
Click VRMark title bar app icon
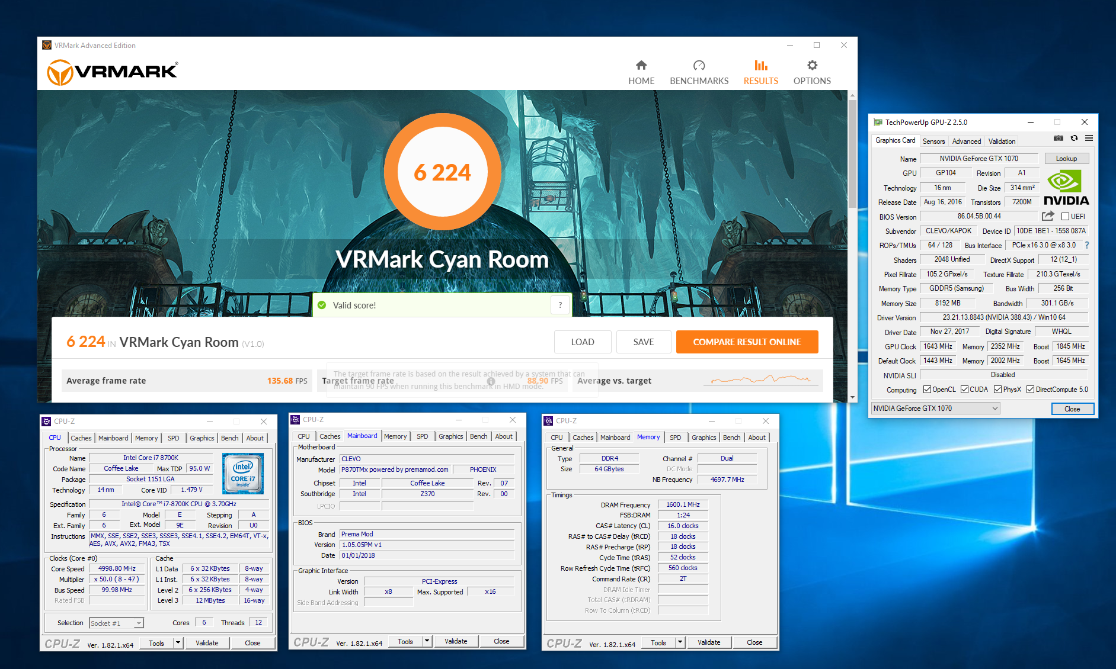tap(47, 45)
